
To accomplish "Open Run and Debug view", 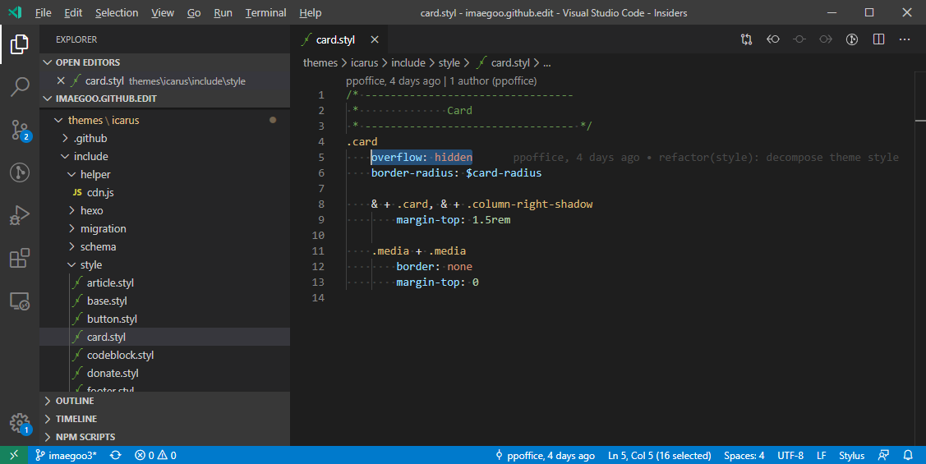I will point(20,215).
